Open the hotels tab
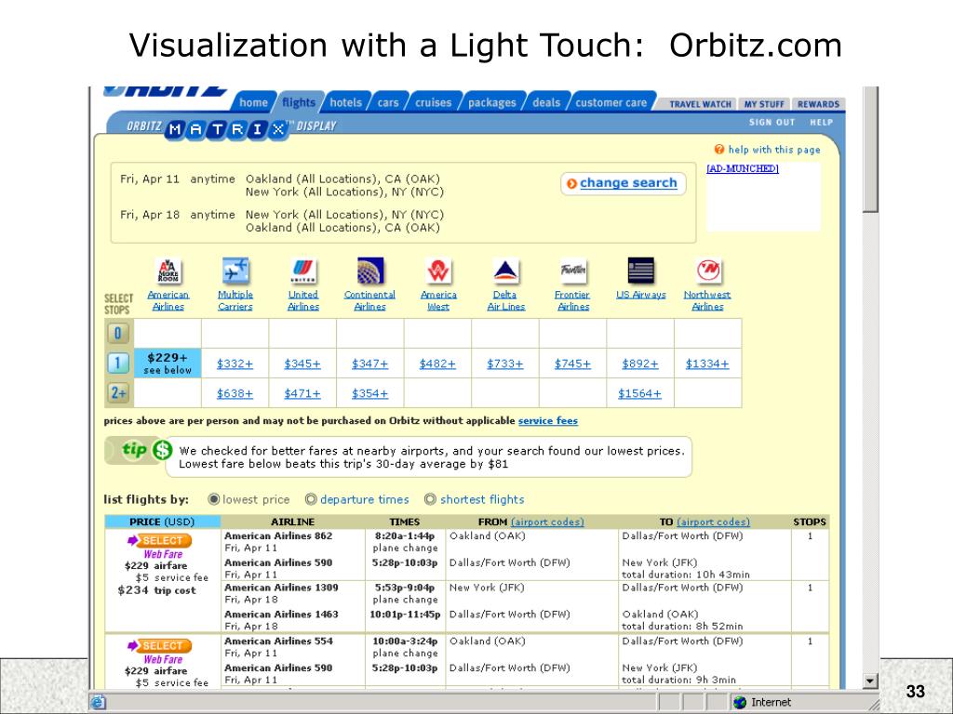The height and width of the screenshot is (714, 953). (x=346, y=102)
